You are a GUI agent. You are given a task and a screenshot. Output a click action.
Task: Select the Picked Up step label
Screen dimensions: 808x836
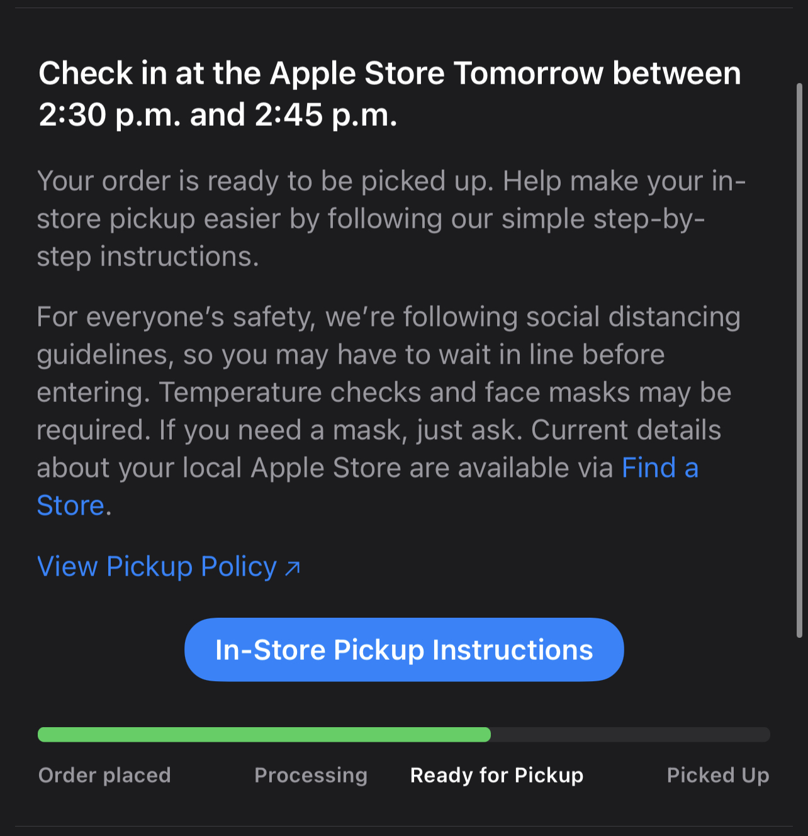[x=717, y=775]
